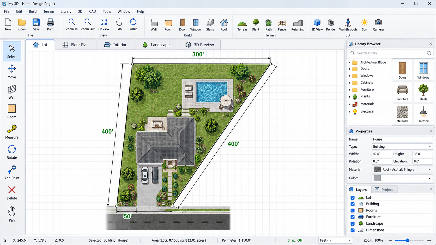Start a Walkthrough in 3D
The image size is (436, 245).
[x=348, y=25]
